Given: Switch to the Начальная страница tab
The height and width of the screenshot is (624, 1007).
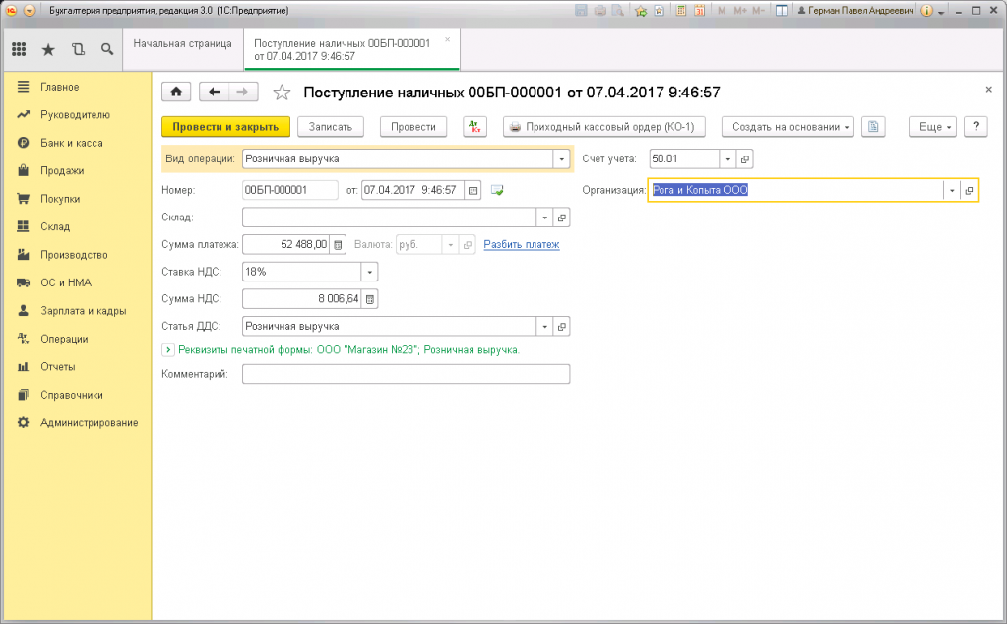Looking at the screenshot, I should (x=183, y=44).
